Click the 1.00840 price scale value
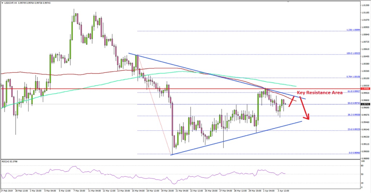The width and height of the screenshot is (371, 193). pos(366,34)
